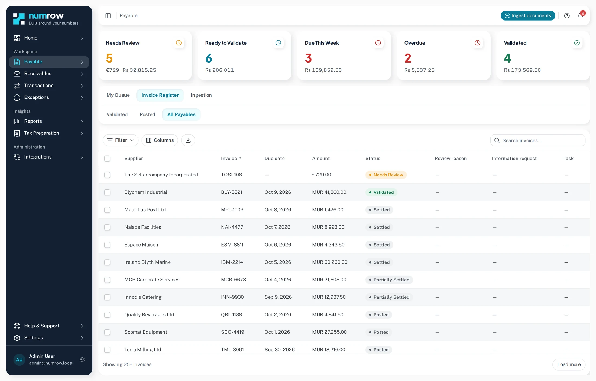
Task: Open Exceptions alert icon
Action: (17, 97)
